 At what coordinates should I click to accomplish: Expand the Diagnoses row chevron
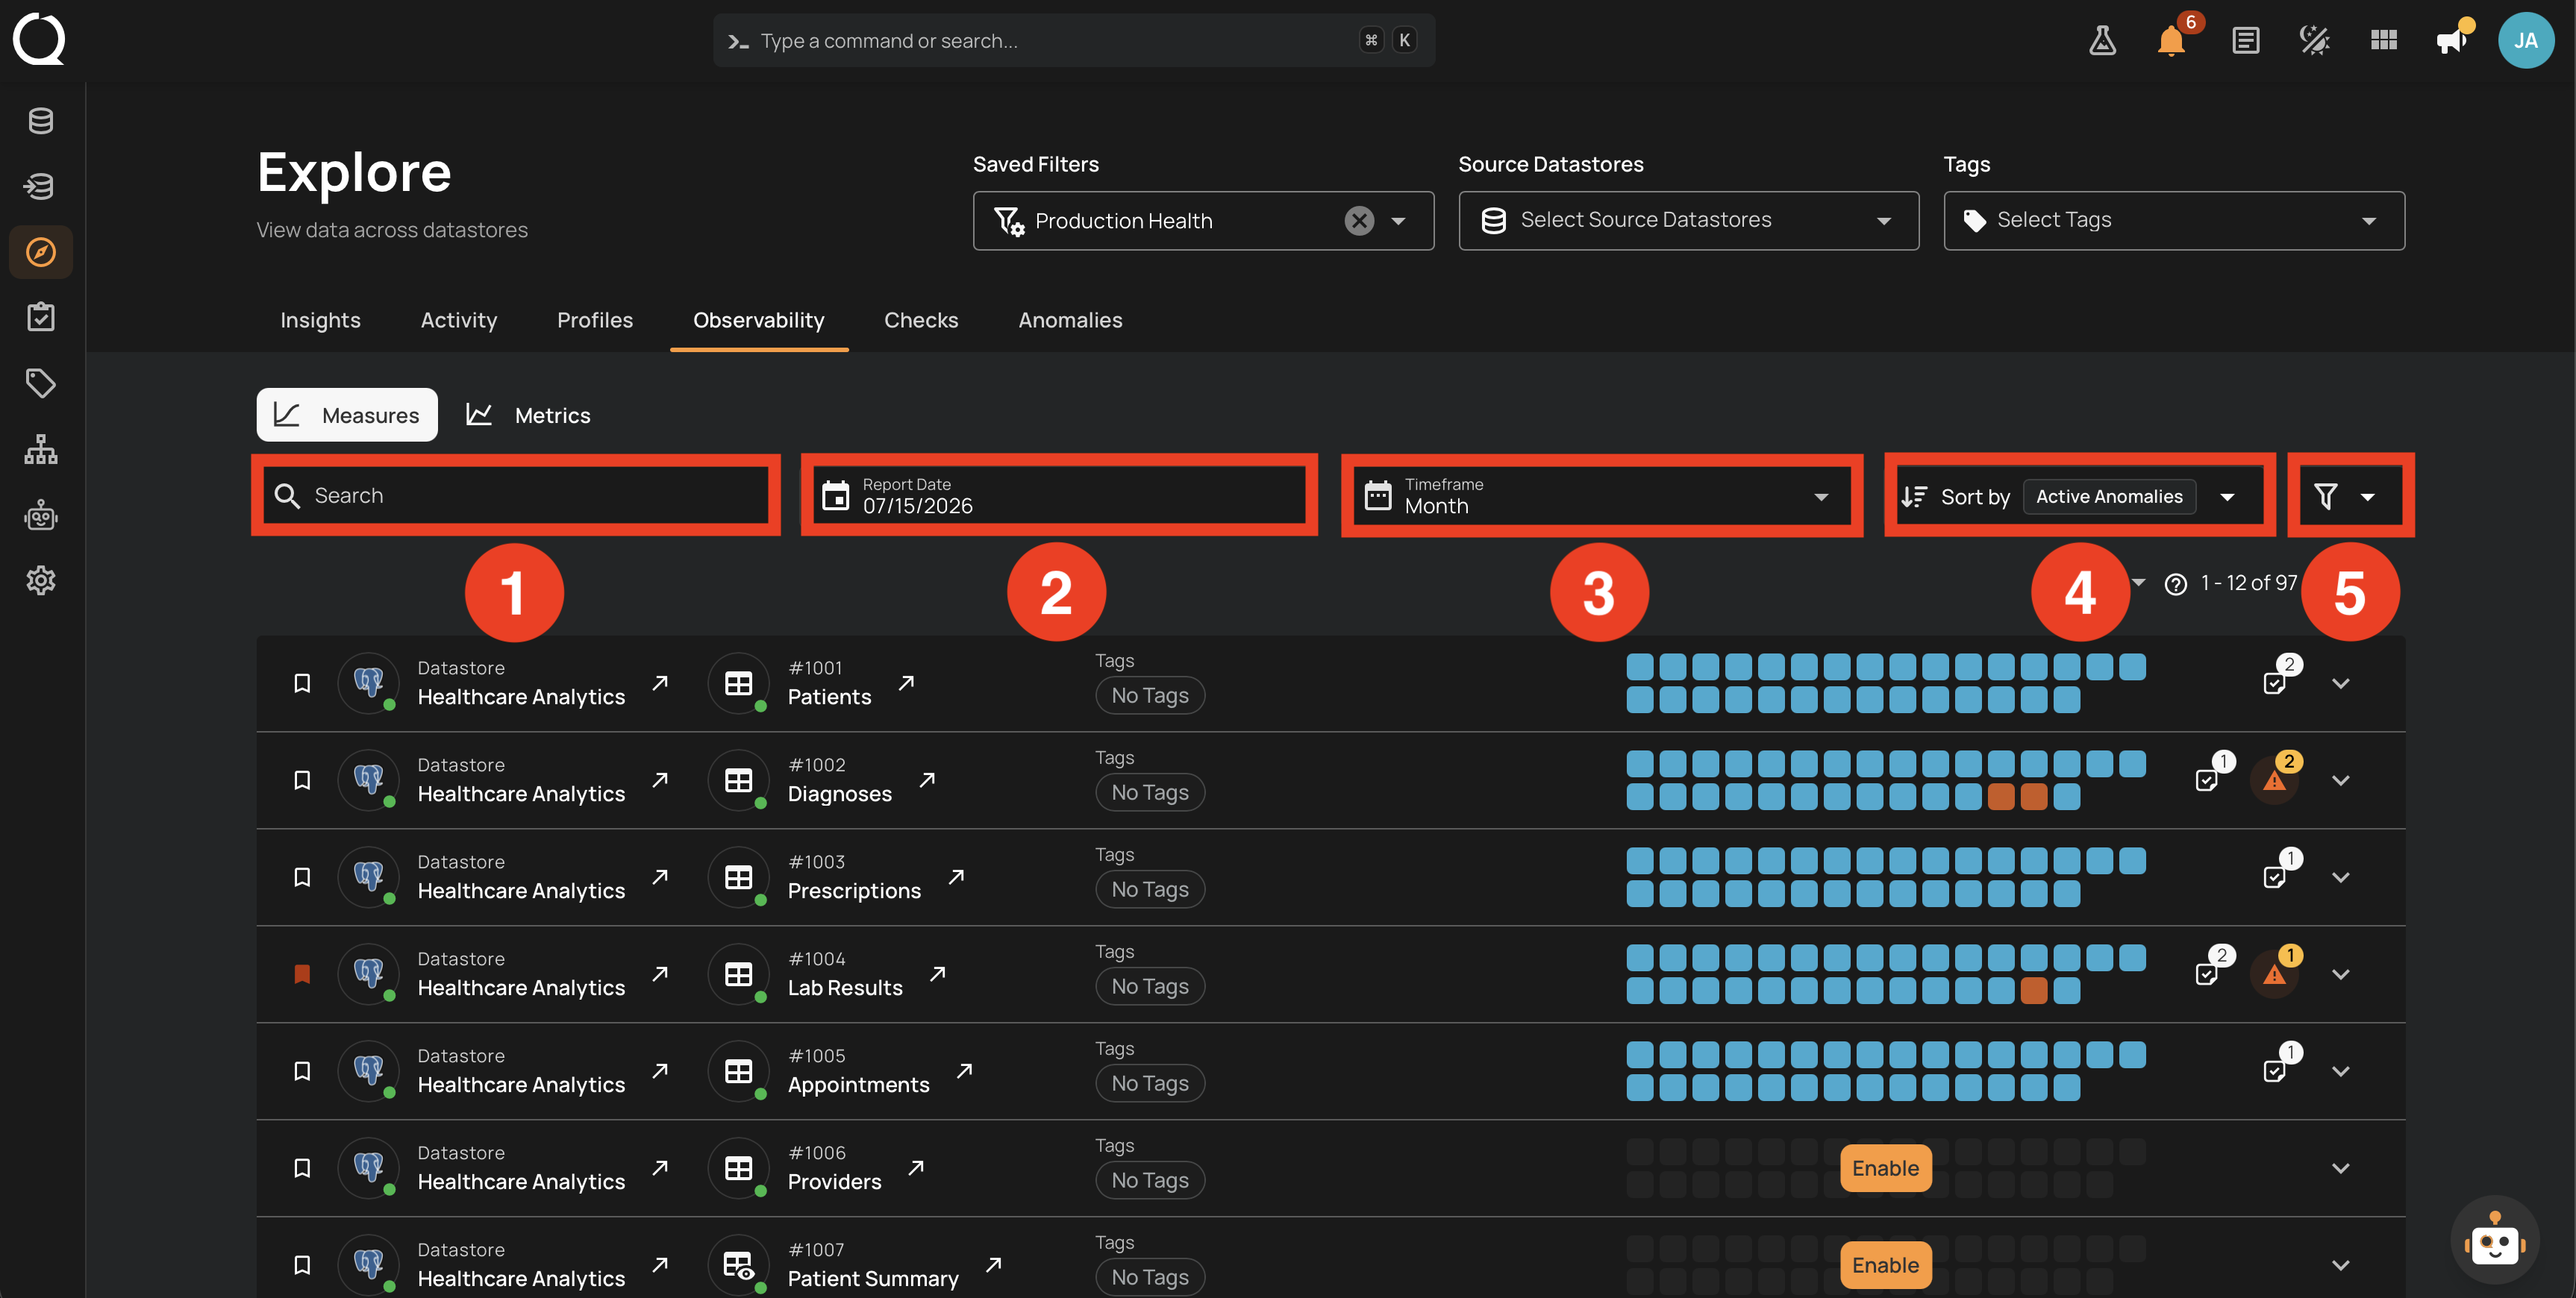pyautogui.click(x=2341, y=780)
